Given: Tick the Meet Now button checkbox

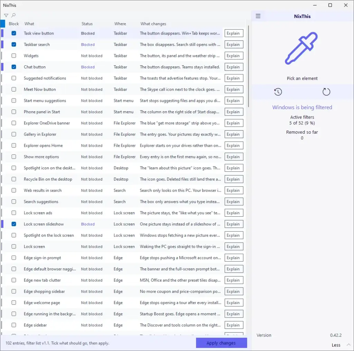Looking at the screenshot, I should pyautogui.click(x=14, y=89).
